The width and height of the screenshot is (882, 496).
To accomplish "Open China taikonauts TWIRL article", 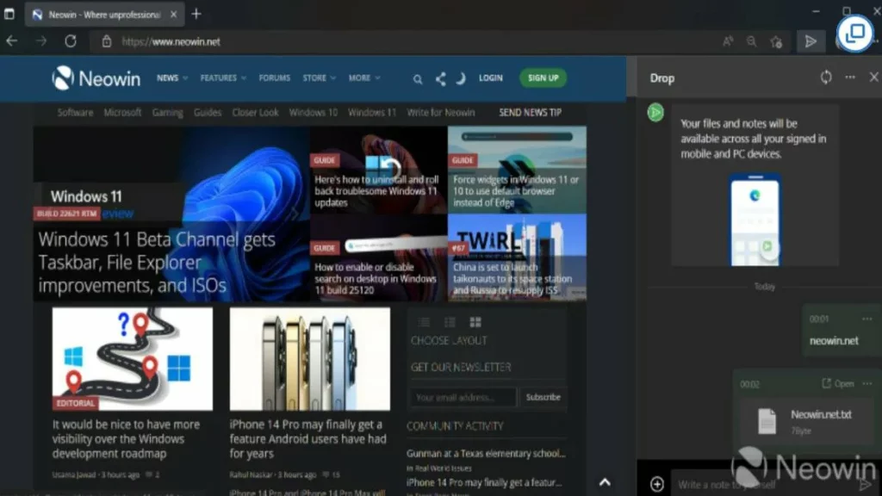I will pyautogui.click(x=512, y=278).
